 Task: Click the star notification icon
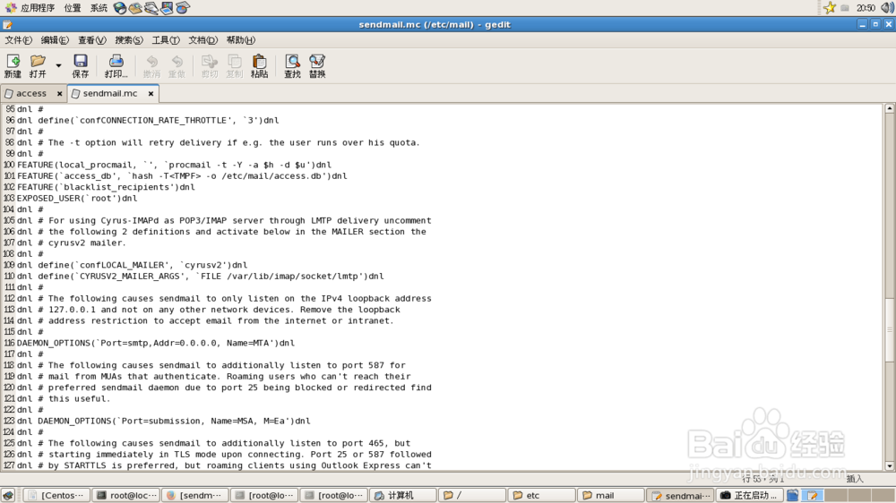click(x=830, y=8)
